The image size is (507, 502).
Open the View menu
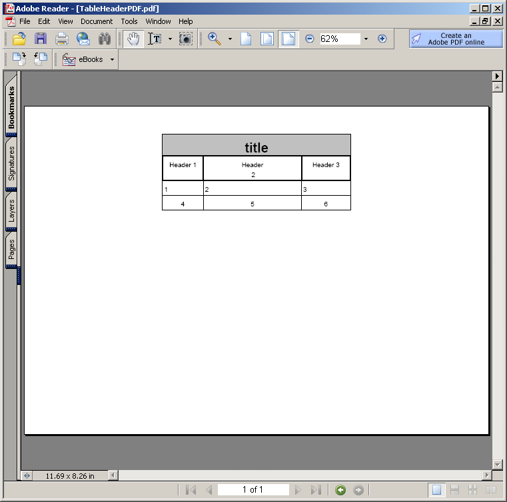point(65,21)
